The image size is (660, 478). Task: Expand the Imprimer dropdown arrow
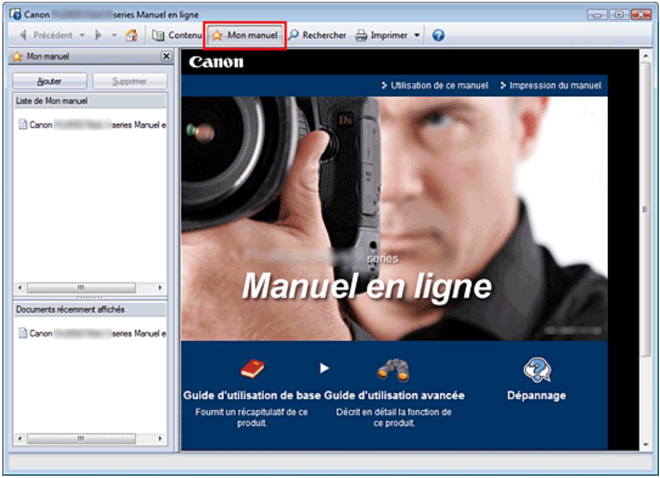point(417,36)
